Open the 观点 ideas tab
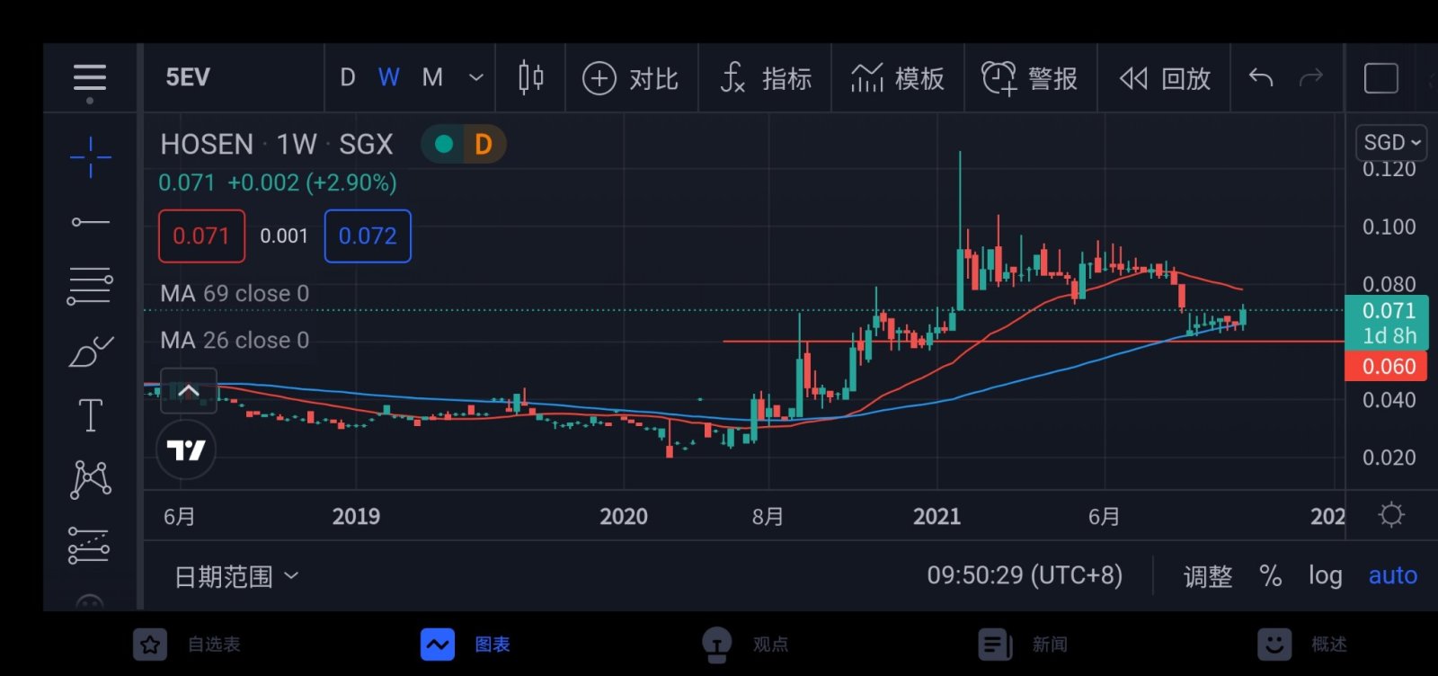 click(x=744, y=645)
